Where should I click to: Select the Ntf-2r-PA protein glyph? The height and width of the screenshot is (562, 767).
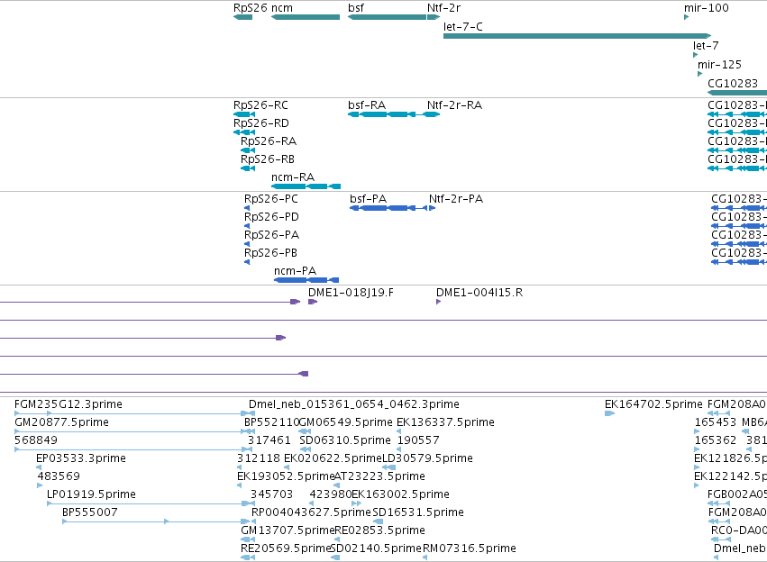tap(432, 208)
